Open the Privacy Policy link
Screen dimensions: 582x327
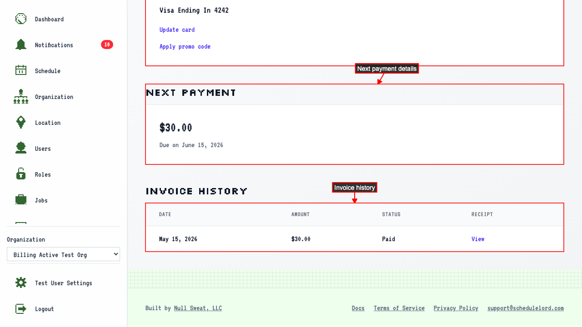tap(456, 308)
